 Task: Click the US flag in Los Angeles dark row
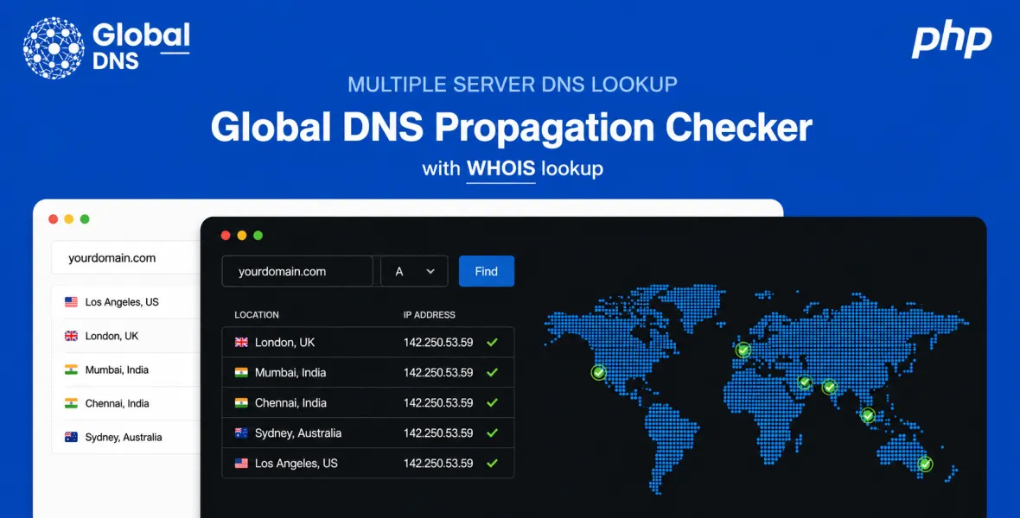click(x=241, y=464)
